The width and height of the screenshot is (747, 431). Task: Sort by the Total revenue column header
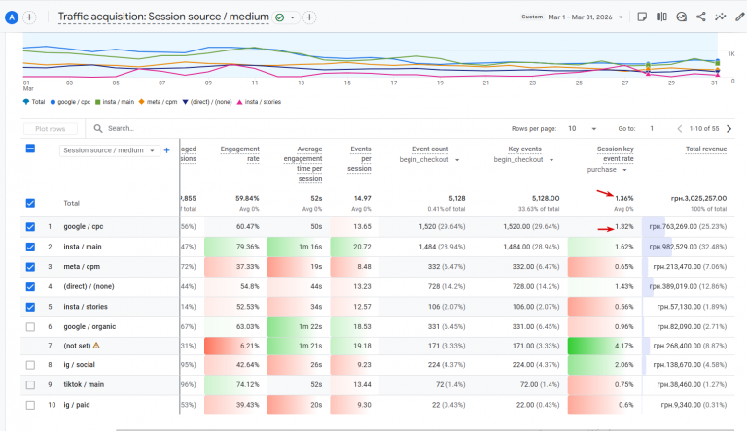pos(705,149)
